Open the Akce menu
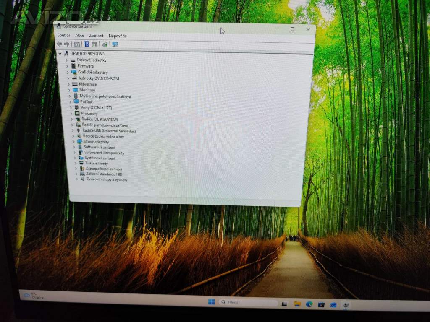This screenshot has height=322, width=430. (x=79, y=36)
